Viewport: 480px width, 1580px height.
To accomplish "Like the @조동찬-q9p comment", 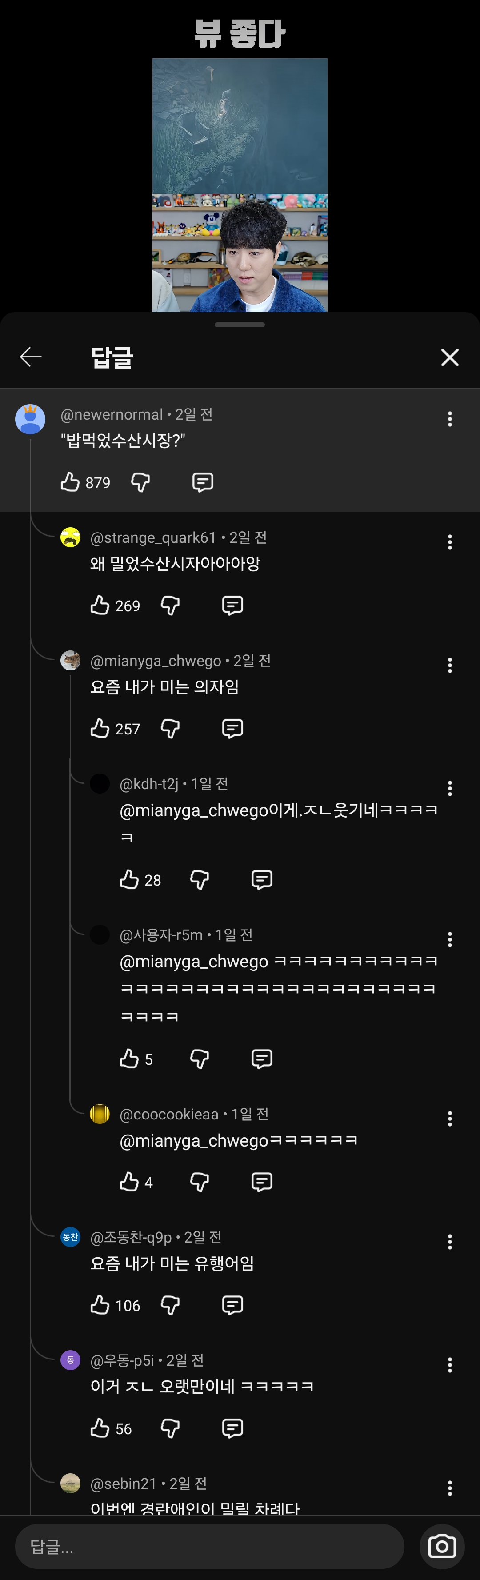I will pyautogui.click(x=100, y=1305).
